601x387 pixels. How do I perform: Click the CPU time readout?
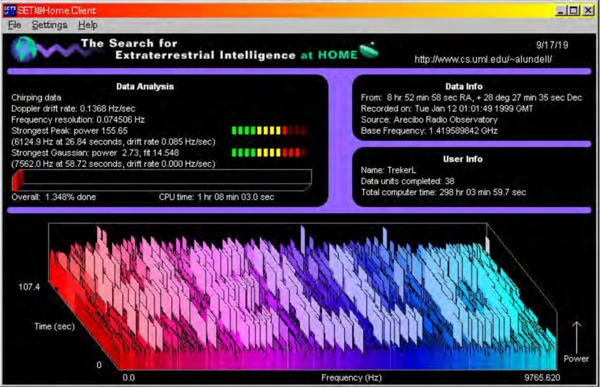(217, 197)
